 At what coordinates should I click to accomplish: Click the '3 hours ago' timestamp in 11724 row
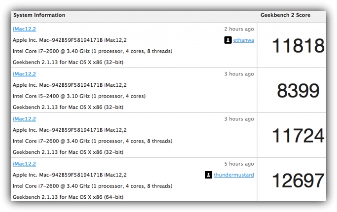coord(239,119)
